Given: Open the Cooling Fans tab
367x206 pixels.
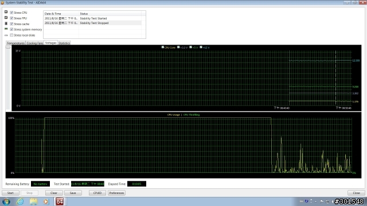Looking at the screenshot, I should 34,43.
